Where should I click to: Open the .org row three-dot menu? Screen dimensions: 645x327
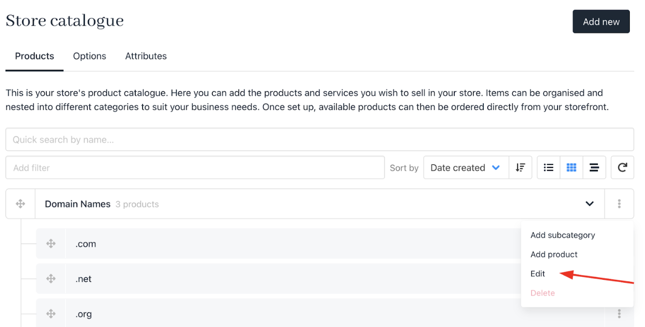tap(619, 313)
